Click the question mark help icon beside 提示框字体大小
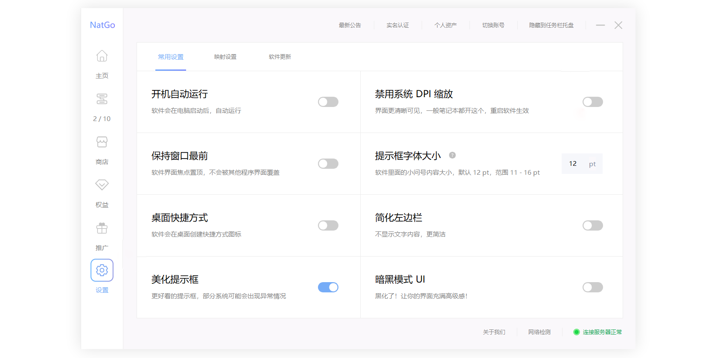Screen dimensions: 717x358 click(452, 156)
